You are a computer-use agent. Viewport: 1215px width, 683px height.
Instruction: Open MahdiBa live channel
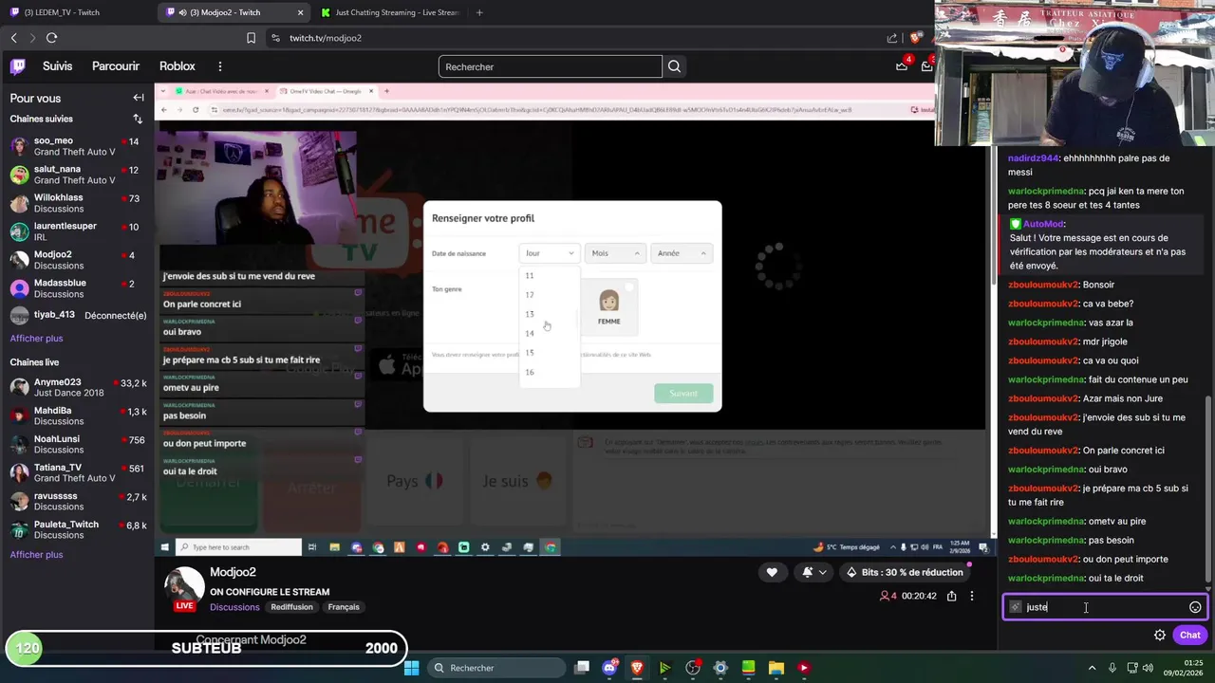tap(76, 415)
